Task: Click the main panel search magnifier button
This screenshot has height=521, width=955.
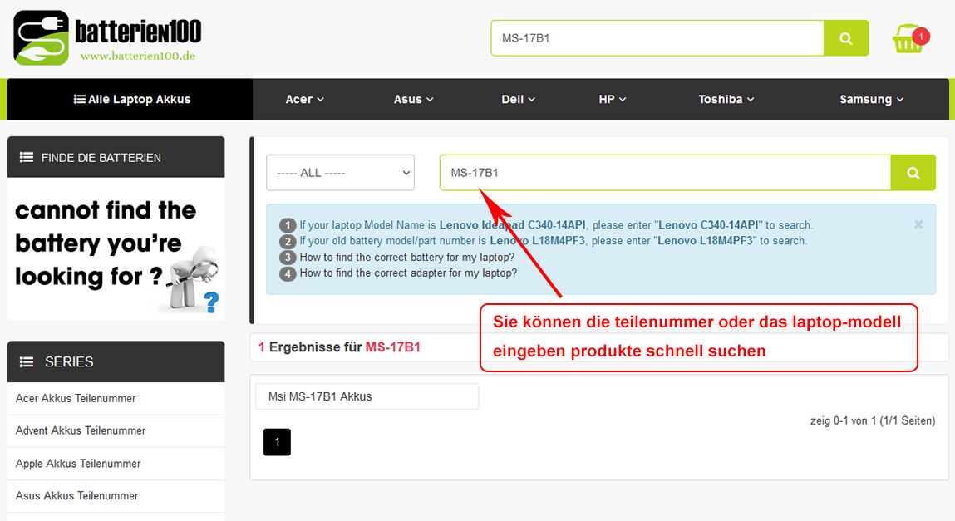Action: (x=913, y=173)
